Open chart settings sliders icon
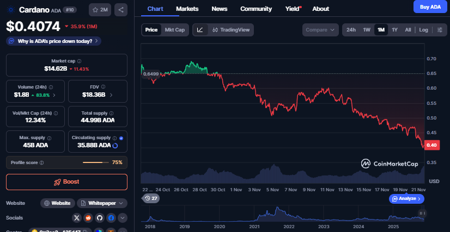450x232 pixels. click(440, 30)
